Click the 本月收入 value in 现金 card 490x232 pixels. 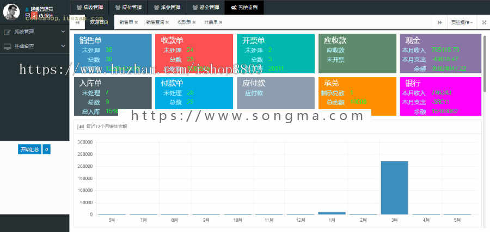[x=445, y=50]
